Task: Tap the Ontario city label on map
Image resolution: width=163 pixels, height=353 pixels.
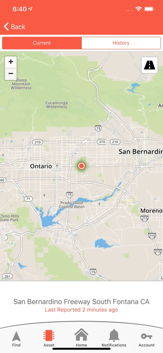Action: pos(41,166)
